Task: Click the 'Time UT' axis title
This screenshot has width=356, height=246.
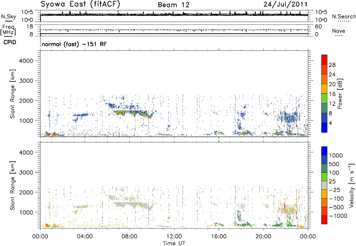Action: point(174,243)
